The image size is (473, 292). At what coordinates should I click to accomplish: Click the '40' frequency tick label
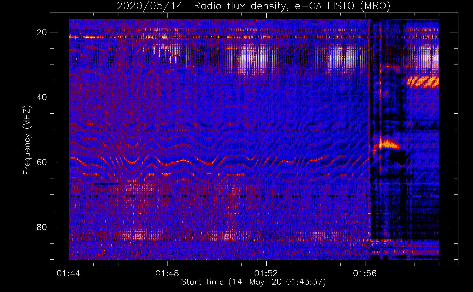pos(42,97)
